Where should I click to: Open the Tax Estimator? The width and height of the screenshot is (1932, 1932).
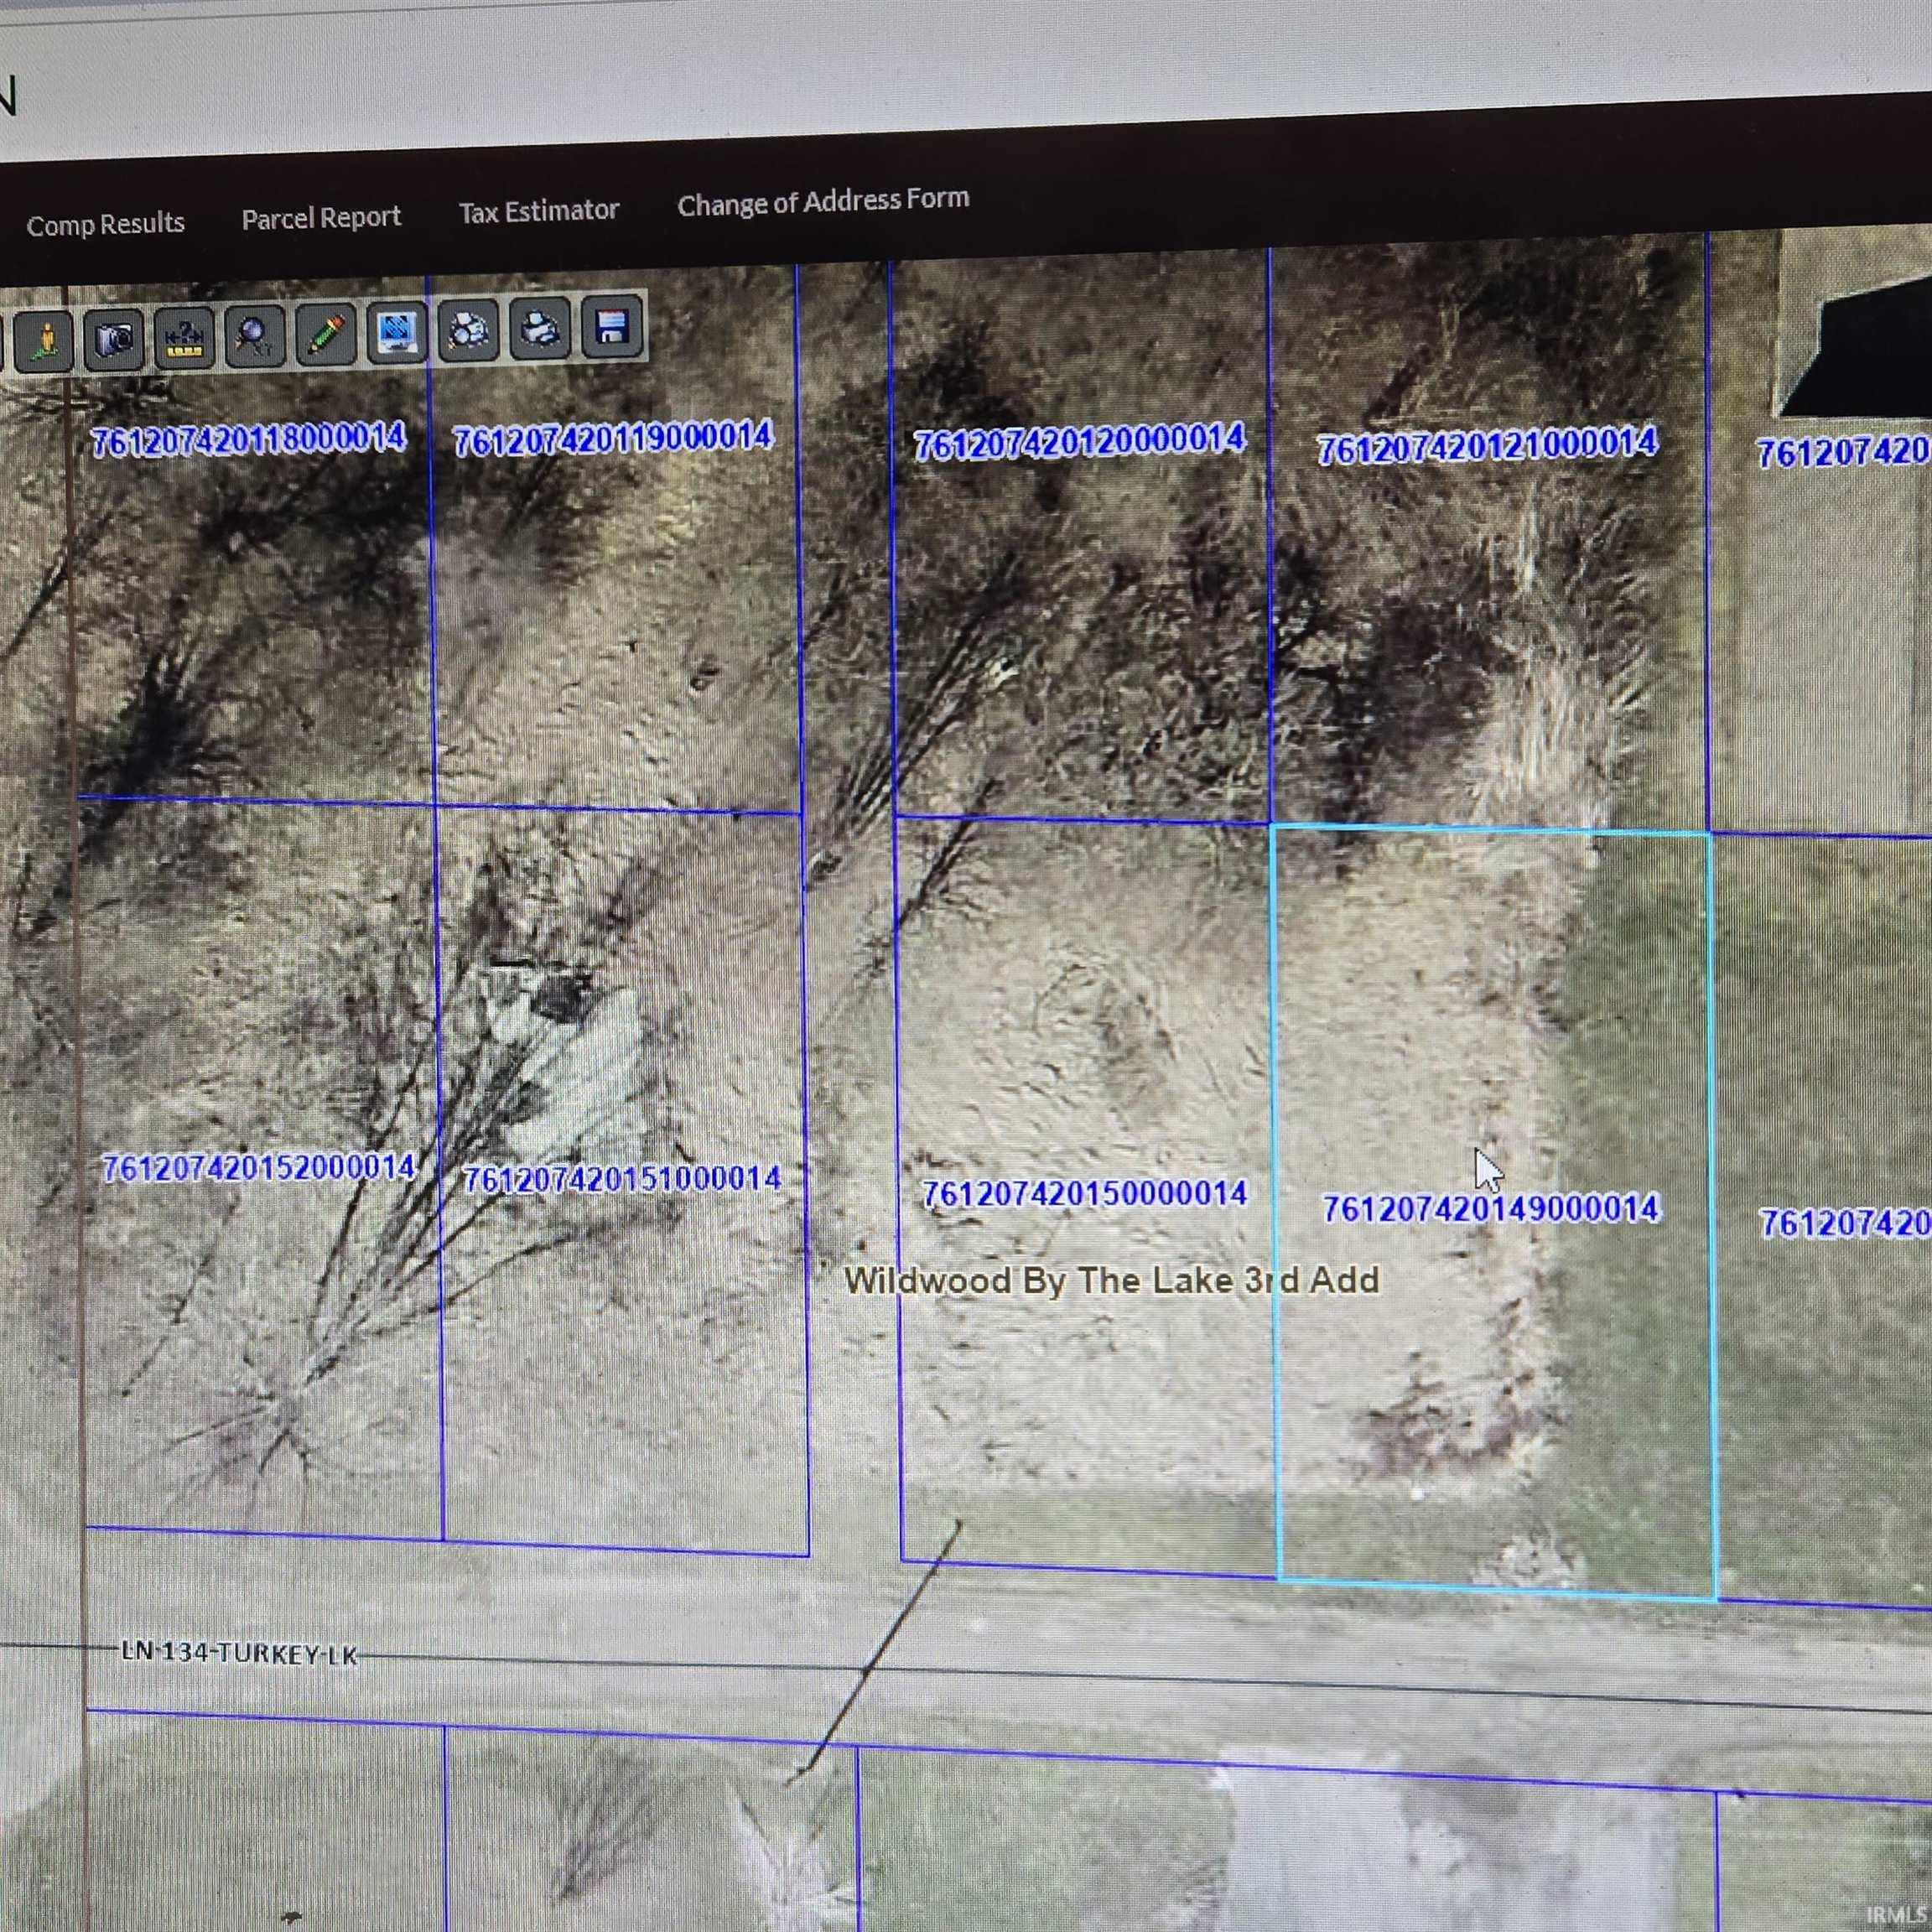[538, 210]
